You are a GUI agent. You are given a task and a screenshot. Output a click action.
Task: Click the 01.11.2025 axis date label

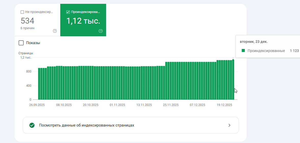click(117, 105)
